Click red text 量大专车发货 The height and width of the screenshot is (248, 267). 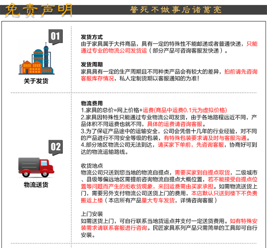coord(158,200)
